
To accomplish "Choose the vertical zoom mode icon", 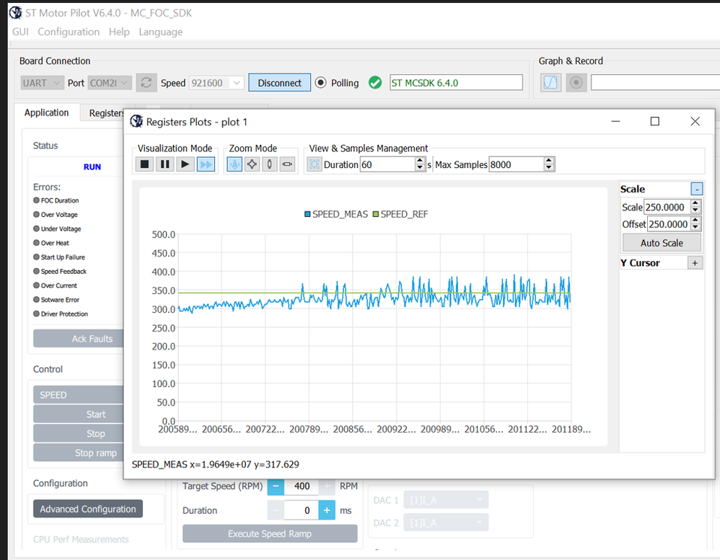I will tap(270, 164).
